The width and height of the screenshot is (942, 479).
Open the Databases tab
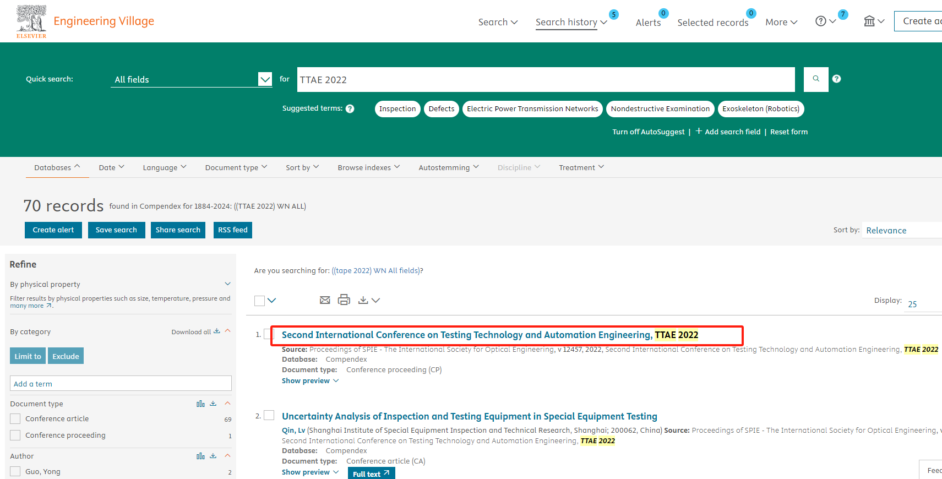pyautogui.click(x=57, y=167)
